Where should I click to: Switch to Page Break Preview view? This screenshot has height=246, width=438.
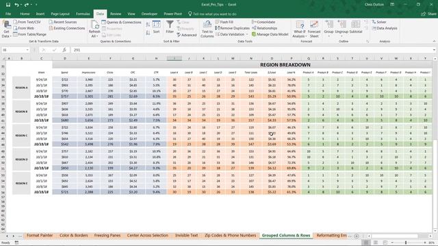click(x=385, y=243)
